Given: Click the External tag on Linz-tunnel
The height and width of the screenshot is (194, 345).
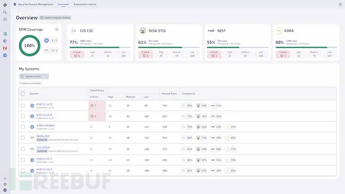Looking at the screenshot, I should click(42, 151).
